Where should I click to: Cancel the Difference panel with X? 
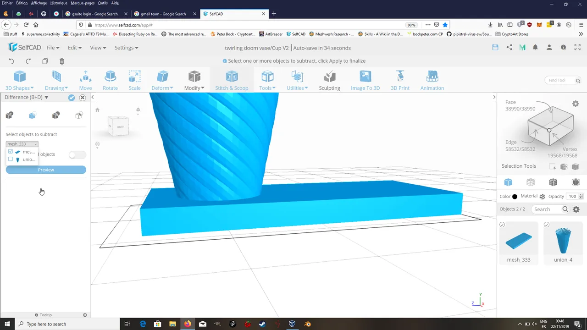click(x=83, y=98)
